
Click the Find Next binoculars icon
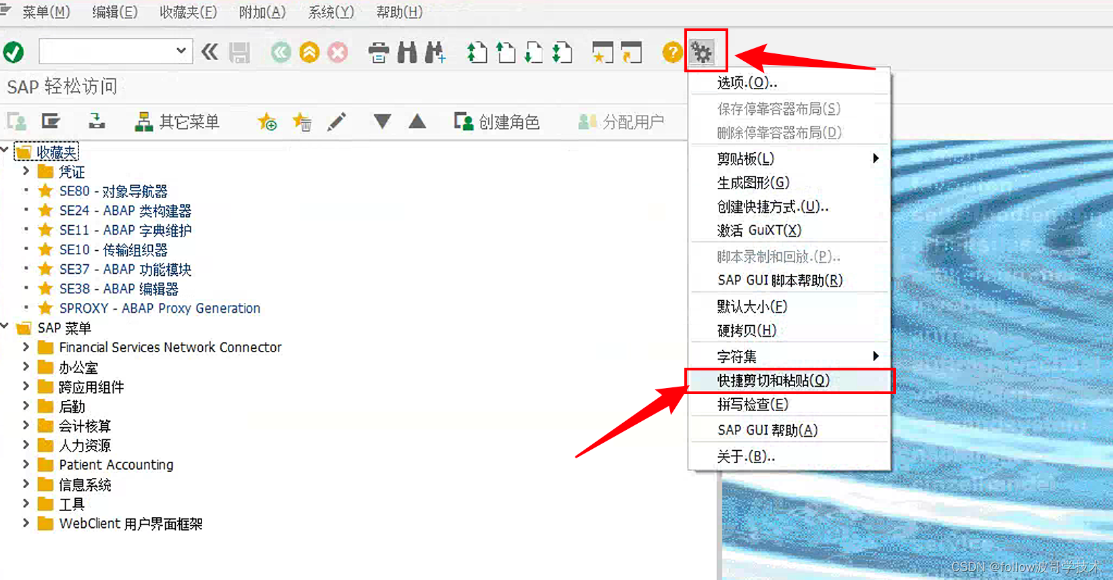[435, 52]
